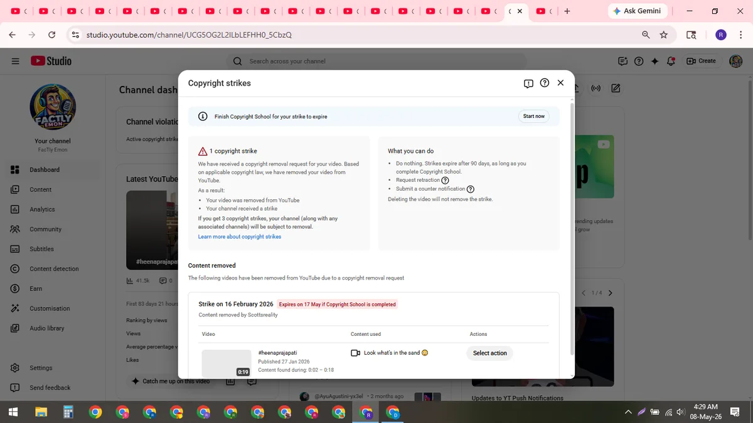Image resolution: width=753 pixels, height=423 pixels.
Task: Open Settings in the sidebar
Action: (53, 368)
